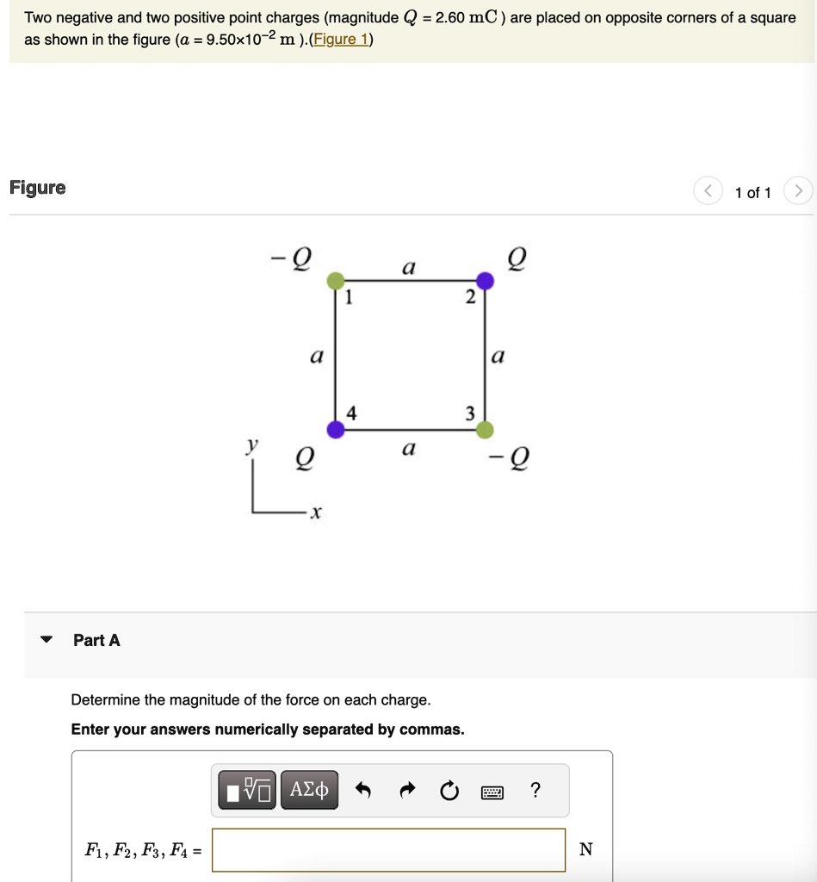Viewport: 817px width, 882px height.
Task: Select the green -Q charge at corner 1
Action: point(334,279)
